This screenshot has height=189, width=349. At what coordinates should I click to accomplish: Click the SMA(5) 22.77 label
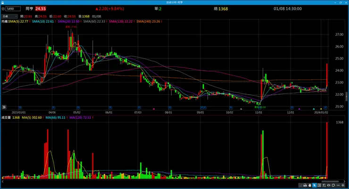(18, 22)
